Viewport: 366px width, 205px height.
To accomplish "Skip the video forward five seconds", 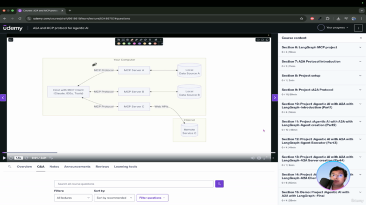I will 26,158.
